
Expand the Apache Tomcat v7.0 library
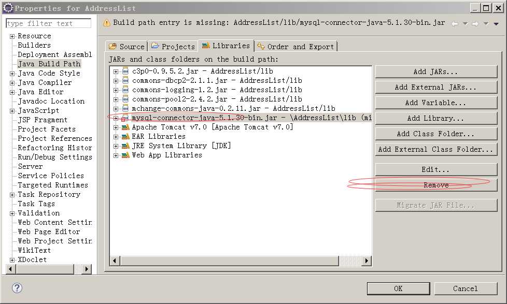pyautogui.click(x=116, y=128)
